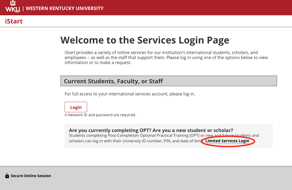Click the WKU logo in the header
Image resolution: width=292 pixels, height=190 pixels.
[13, 9]
